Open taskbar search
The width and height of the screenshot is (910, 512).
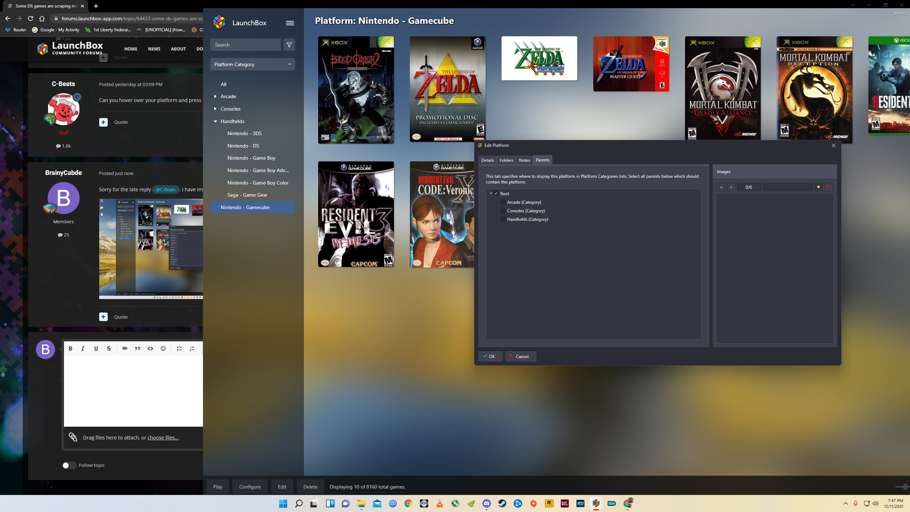[299, 503]
